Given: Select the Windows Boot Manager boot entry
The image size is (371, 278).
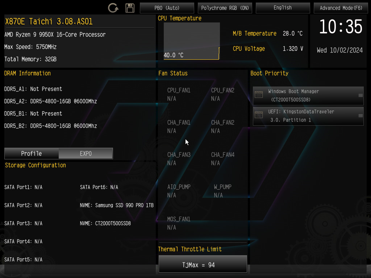Looking at the screenshot, I should 308,96.
